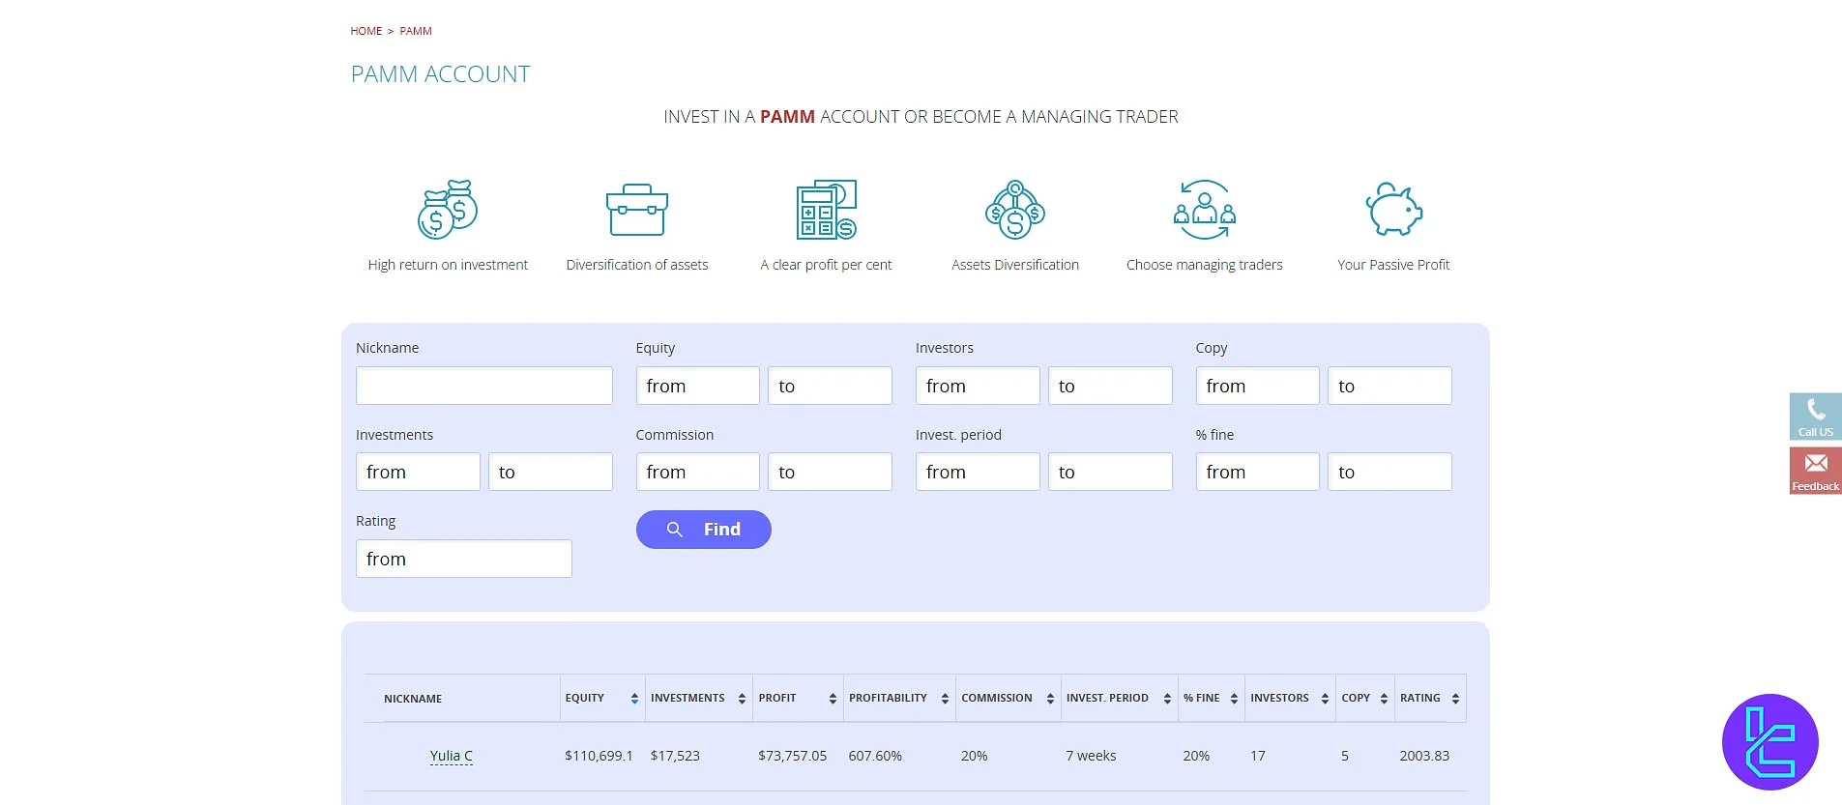The width and height of the screenshot is (1842, 805).
Task: Sort table by Profitability column arrows
Action: [945, 699]
